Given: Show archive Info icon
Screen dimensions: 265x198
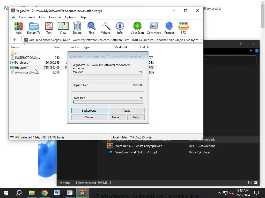Looking at the screenshot, I should coord(120,28).
